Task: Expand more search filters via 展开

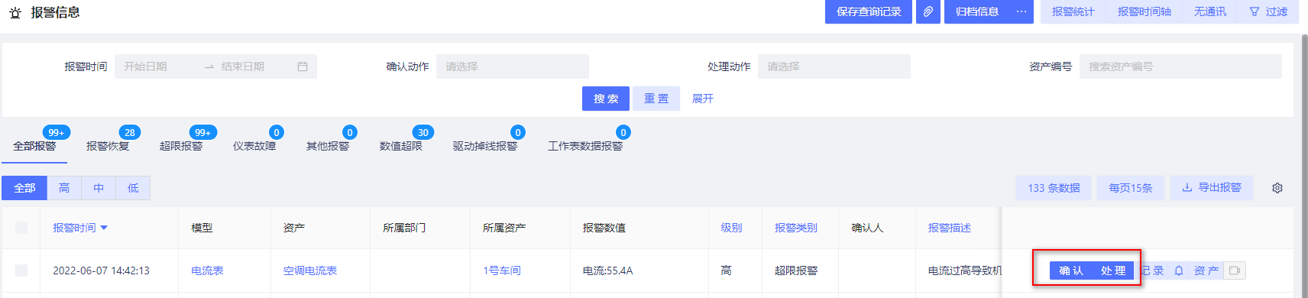Action: [703, 99]
